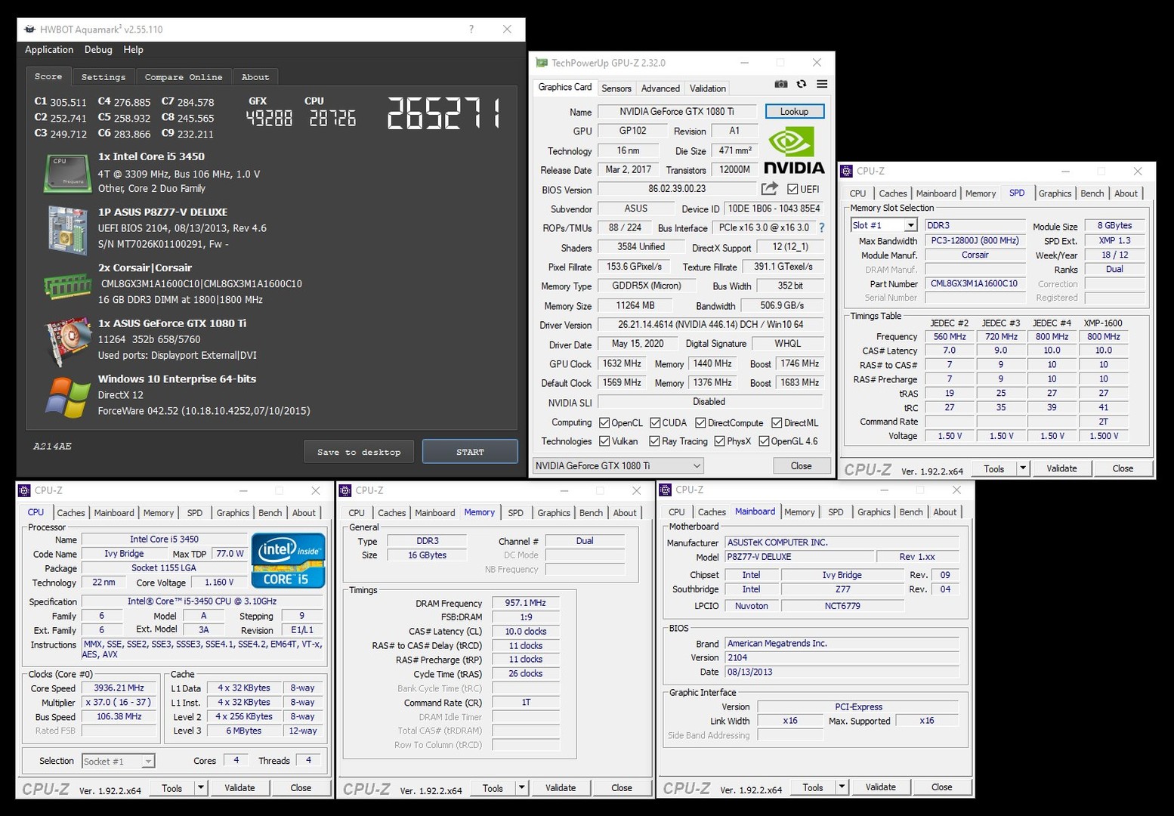The height and width of the screenshot is (816, 1174).
Task: Toggle OpenGL 4.6 checkbox
Action: pos(764,440)
